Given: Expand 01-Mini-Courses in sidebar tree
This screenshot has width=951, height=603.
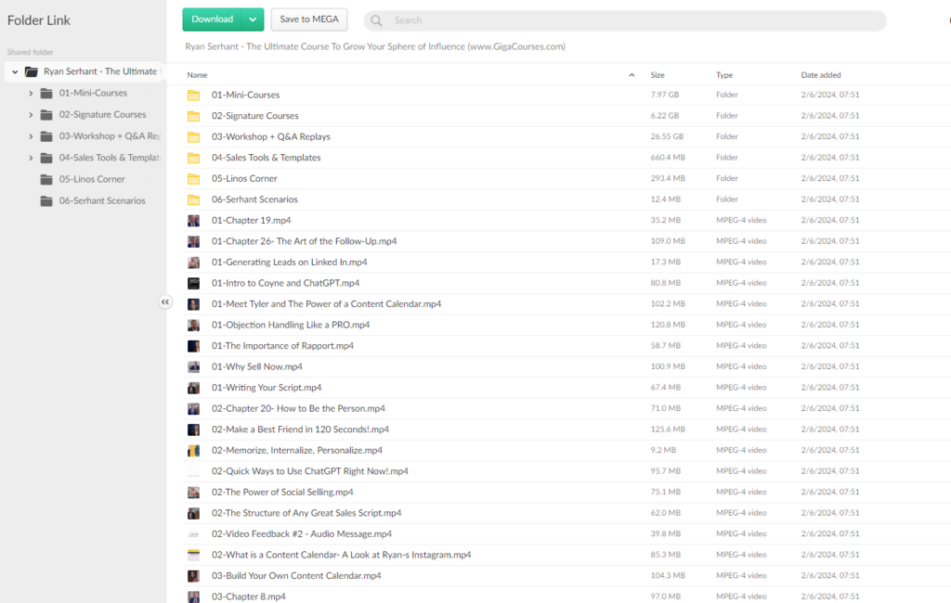Looking at the screenshot, I should point(31,93).
